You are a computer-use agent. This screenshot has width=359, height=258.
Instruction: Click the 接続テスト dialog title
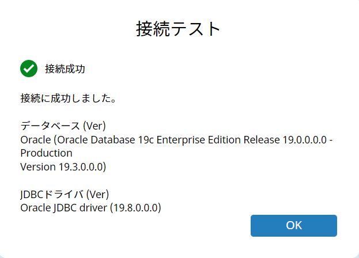tap(178, 29)
